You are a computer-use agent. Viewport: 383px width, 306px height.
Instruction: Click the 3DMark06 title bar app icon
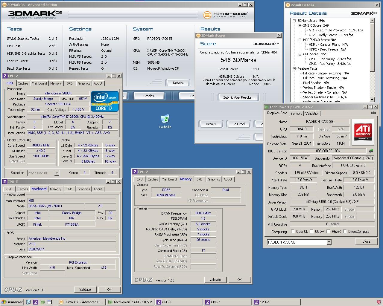coord(4,5)
